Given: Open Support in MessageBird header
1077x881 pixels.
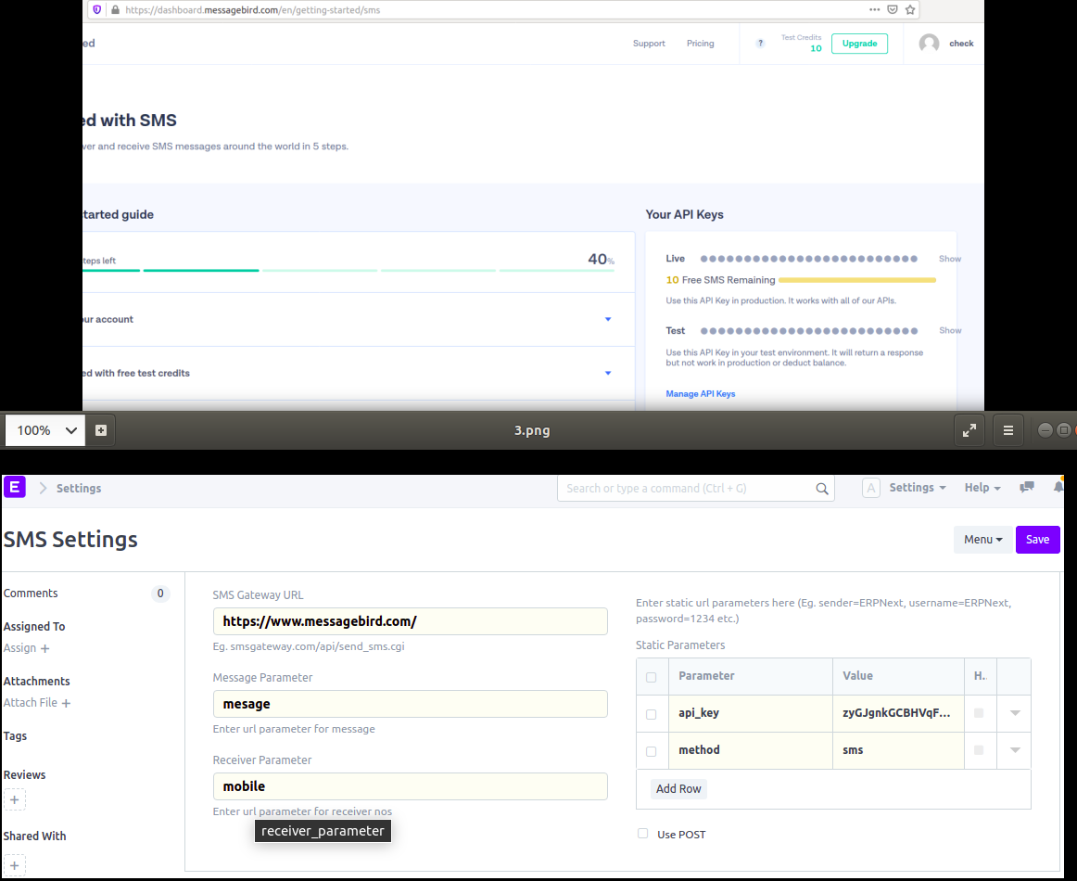Looking at the screenshot, I should [x=649, y=44].
